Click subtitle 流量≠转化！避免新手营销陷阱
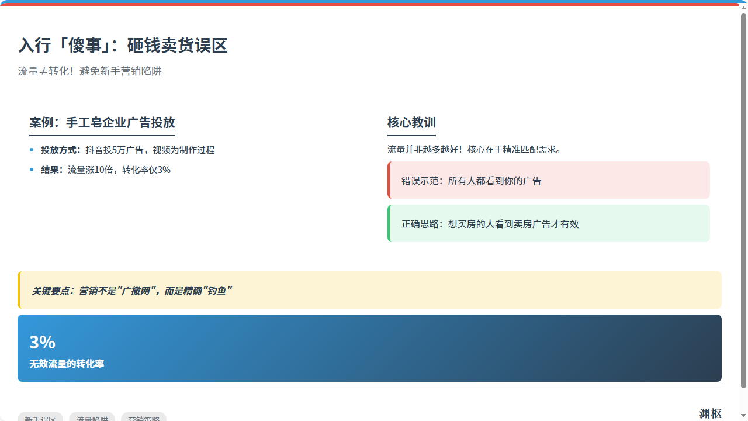The image size is (748, 421). 89,71
